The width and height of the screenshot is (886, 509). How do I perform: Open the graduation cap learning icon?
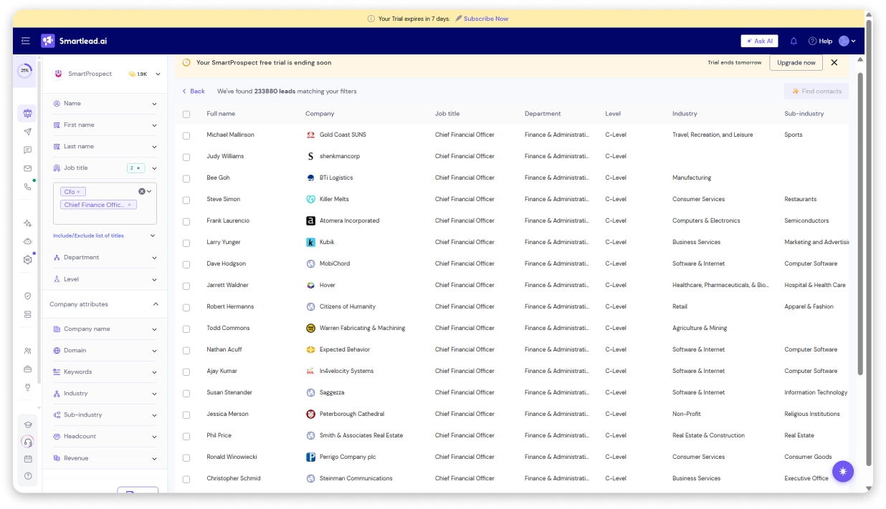click(x=27, y=425)
